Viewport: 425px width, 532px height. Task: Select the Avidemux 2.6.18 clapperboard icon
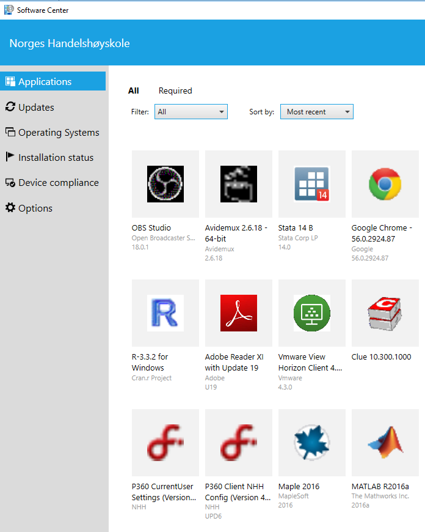tap(239, 184)
